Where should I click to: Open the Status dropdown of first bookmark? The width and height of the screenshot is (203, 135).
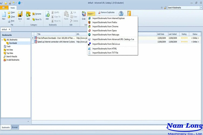pyautogui.click(x=195, y=38)
